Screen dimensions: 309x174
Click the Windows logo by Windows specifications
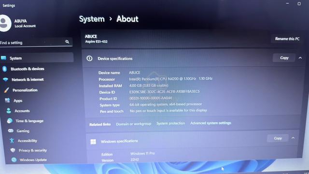tap(93, 142)
